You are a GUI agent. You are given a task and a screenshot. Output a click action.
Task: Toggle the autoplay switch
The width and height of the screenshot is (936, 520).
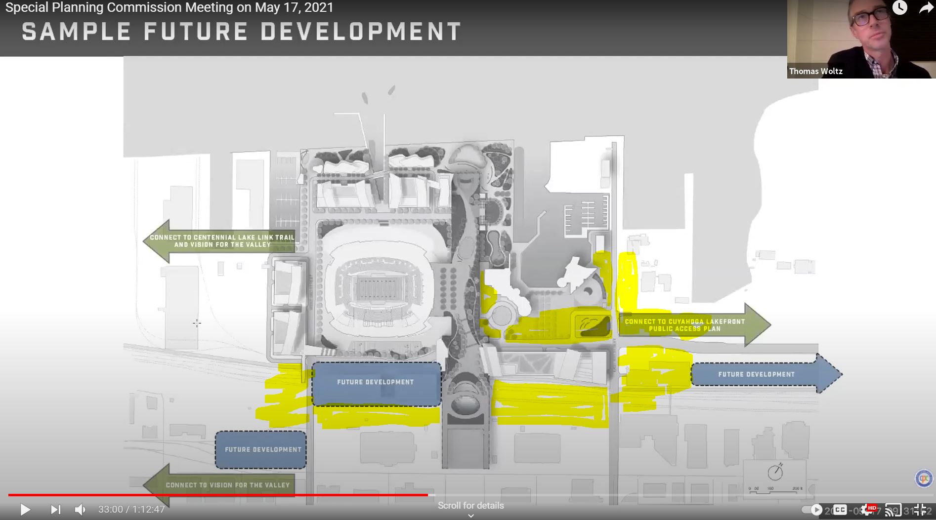[812, 510]
